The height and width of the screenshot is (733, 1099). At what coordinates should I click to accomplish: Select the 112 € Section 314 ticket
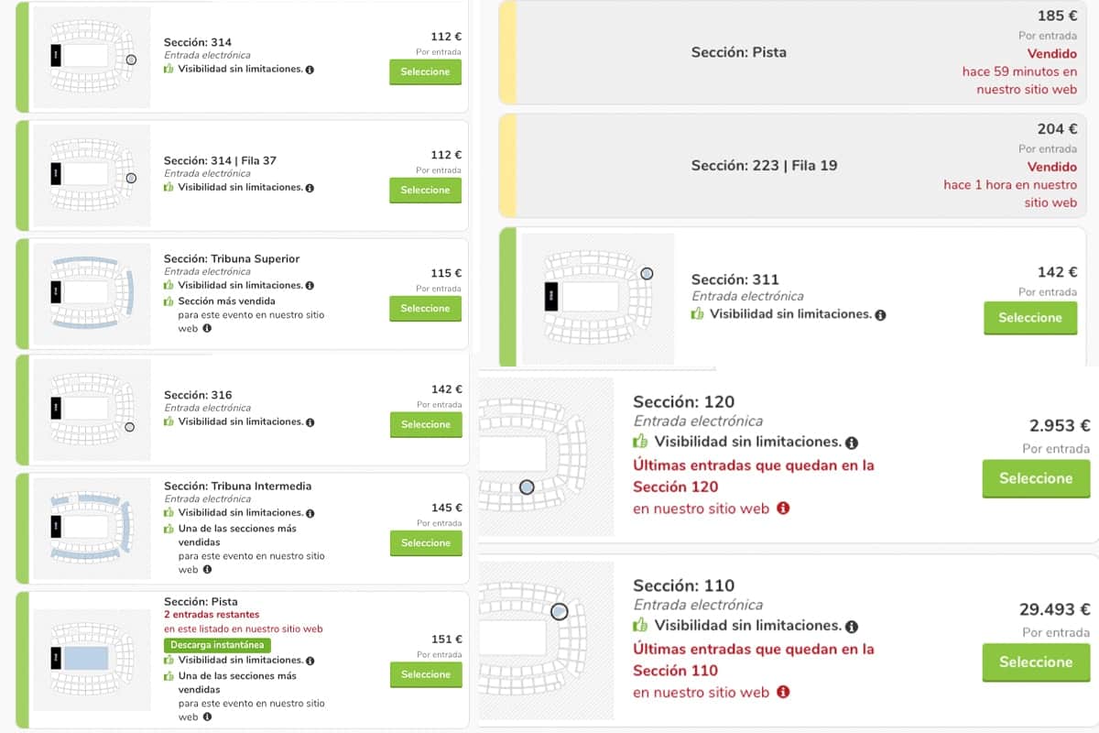[x=425, y=71]
